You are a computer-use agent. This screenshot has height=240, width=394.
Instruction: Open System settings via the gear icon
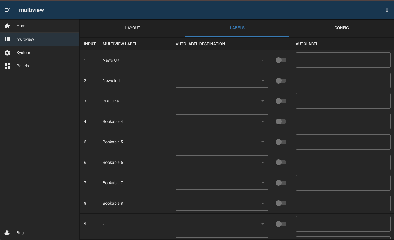7,53
